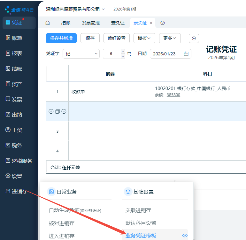246x240 pixels.
Task: Select 默认科目设置 menu item
Action: (x=141, y=223)
